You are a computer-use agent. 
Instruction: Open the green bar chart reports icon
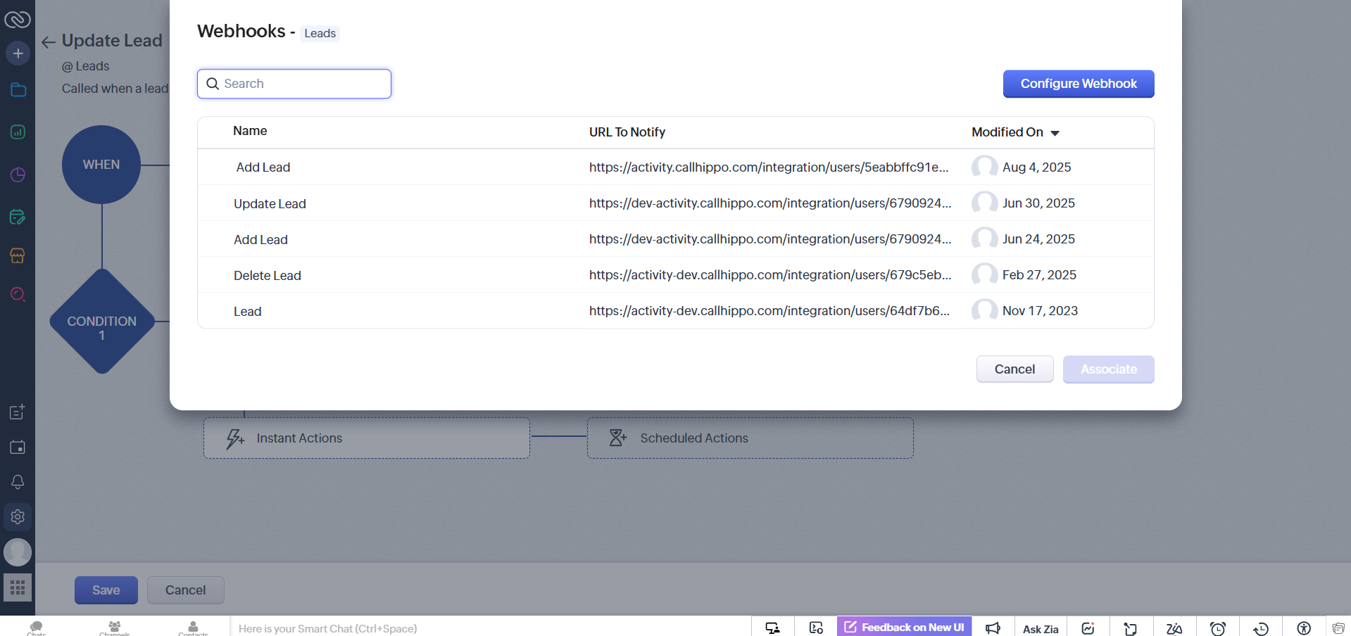pyautogui.click(x=18, y=132)
